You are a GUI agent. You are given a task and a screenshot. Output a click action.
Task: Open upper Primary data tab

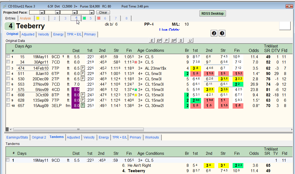pyautogui.click(x=90, y=34)
